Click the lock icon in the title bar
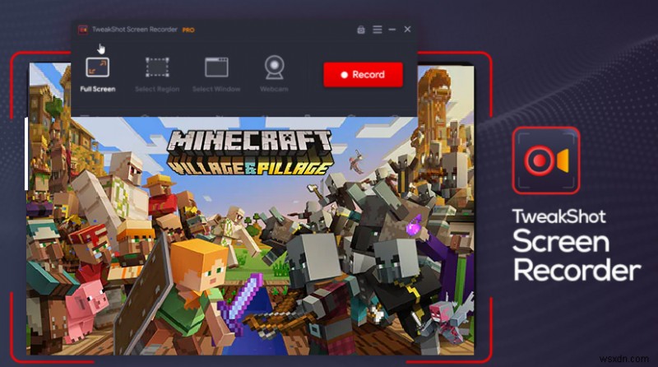 tap(361, 30)
